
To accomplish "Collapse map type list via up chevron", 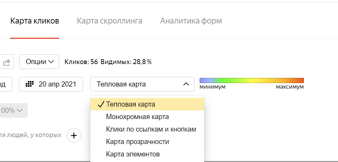I will pos(186,84).
